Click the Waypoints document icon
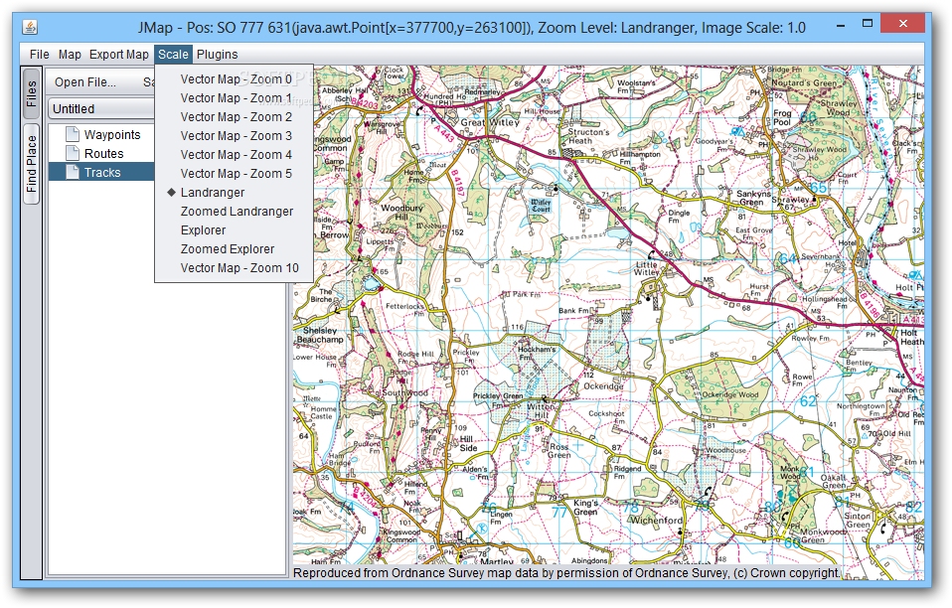This screenshot has height=608, width=952. pyautogui.click(x=73, y=134)
